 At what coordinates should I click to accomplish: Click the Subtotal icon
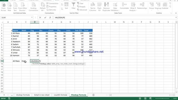tap(165, 6)
